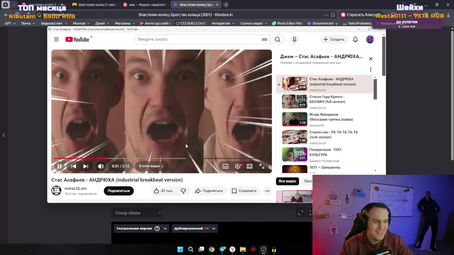
Task: Expand the Kinobox player with the expand icon
Action: coord(300,213)
